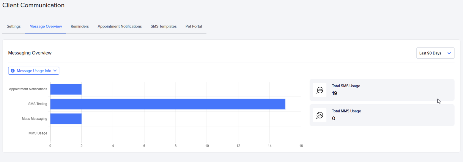
Task: Select the Message Overview tab
Action: pyautogui.click(x=45, y=26)
